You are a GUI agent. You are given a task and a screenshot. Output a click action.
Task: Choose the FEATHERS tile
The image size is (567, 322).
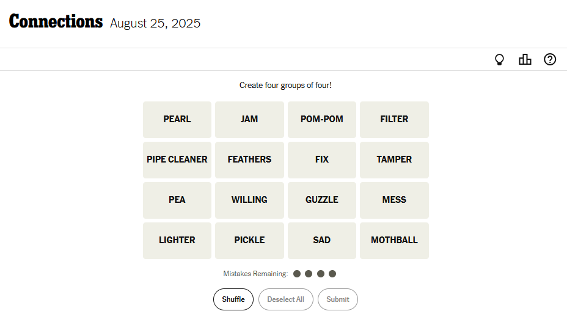coord(249,160)
